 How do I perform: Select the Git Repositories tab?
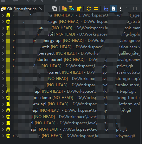[x=22, y=9]
